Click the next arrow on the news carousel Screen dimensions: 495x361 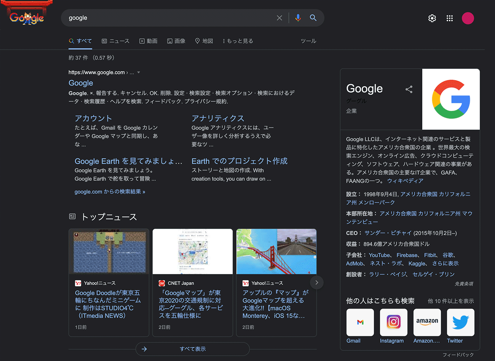click(317, 282)
